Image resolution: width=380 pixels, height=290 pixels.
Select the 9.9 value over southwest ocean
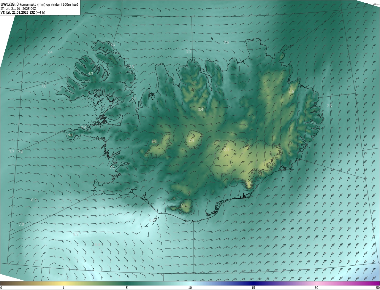coord(76,234)
